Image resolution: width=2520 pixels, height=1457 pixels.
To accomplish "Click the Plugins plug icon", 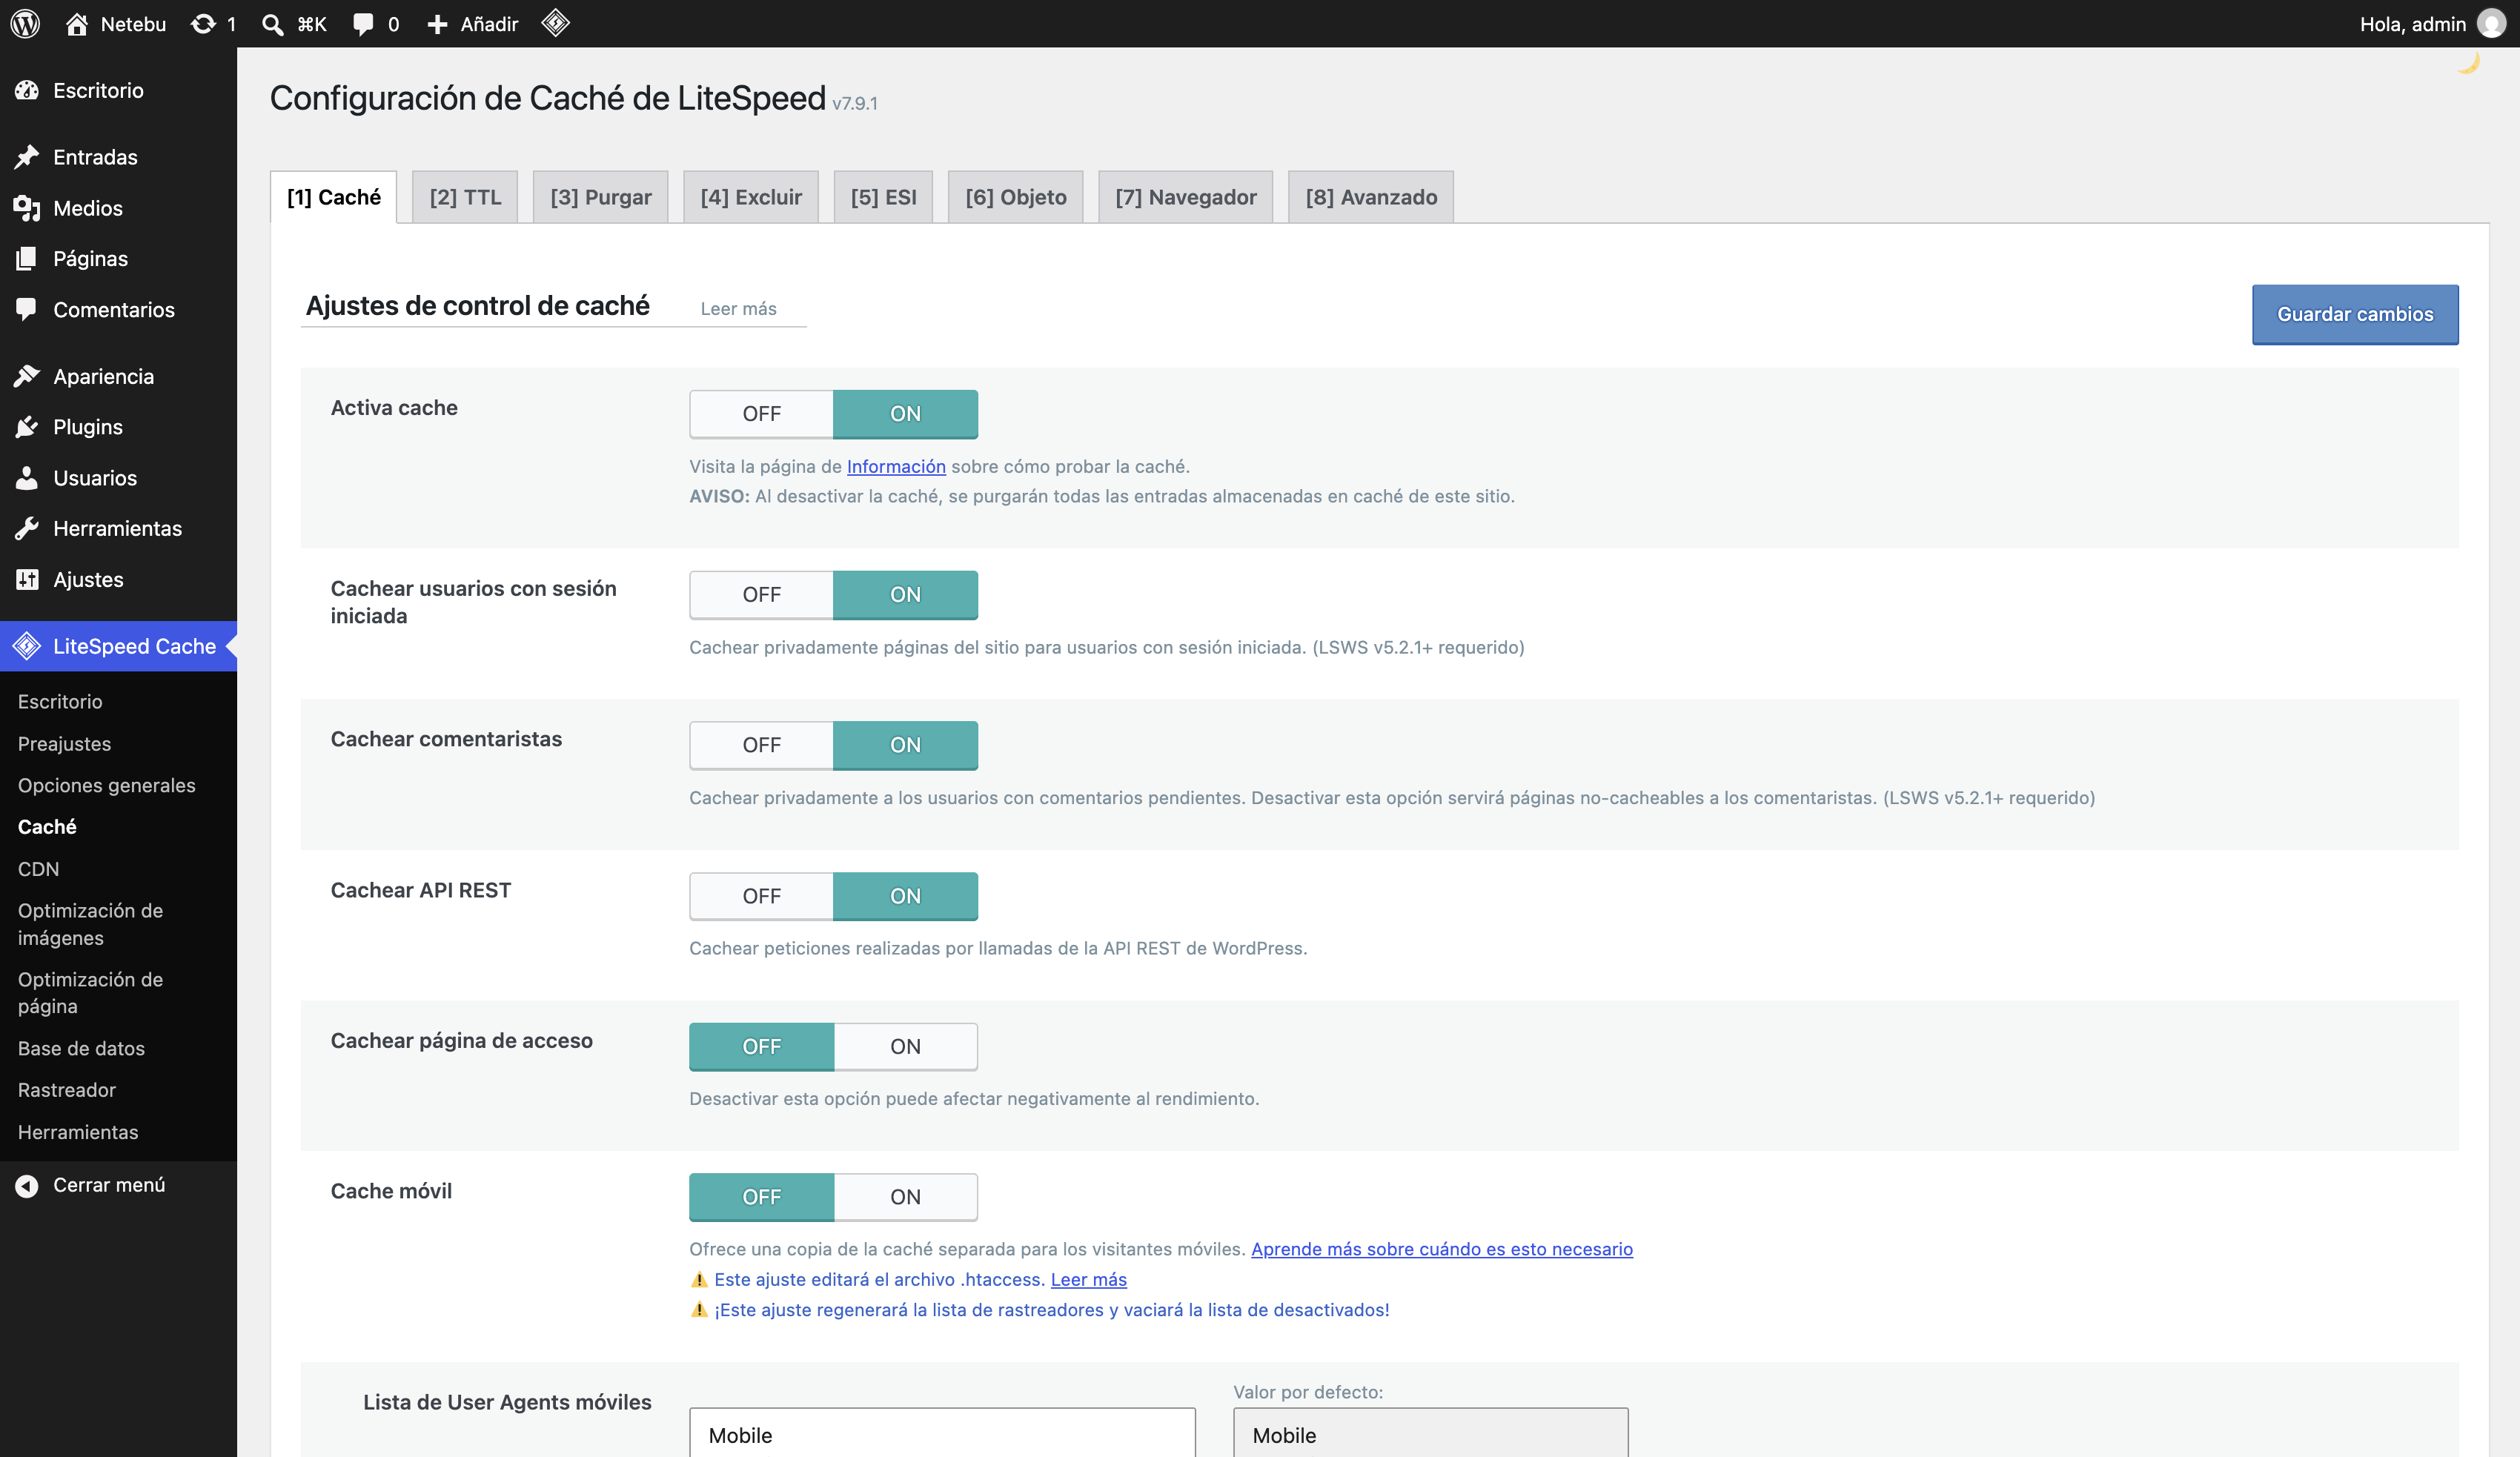I will (x=27, y=427).
